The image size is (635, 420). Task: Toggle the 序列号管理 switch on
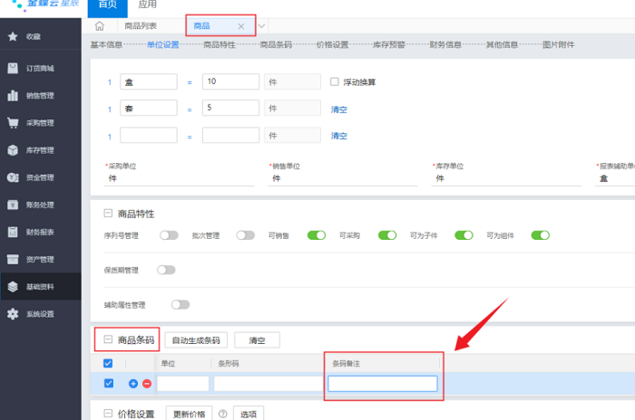(x=169, y=235)
